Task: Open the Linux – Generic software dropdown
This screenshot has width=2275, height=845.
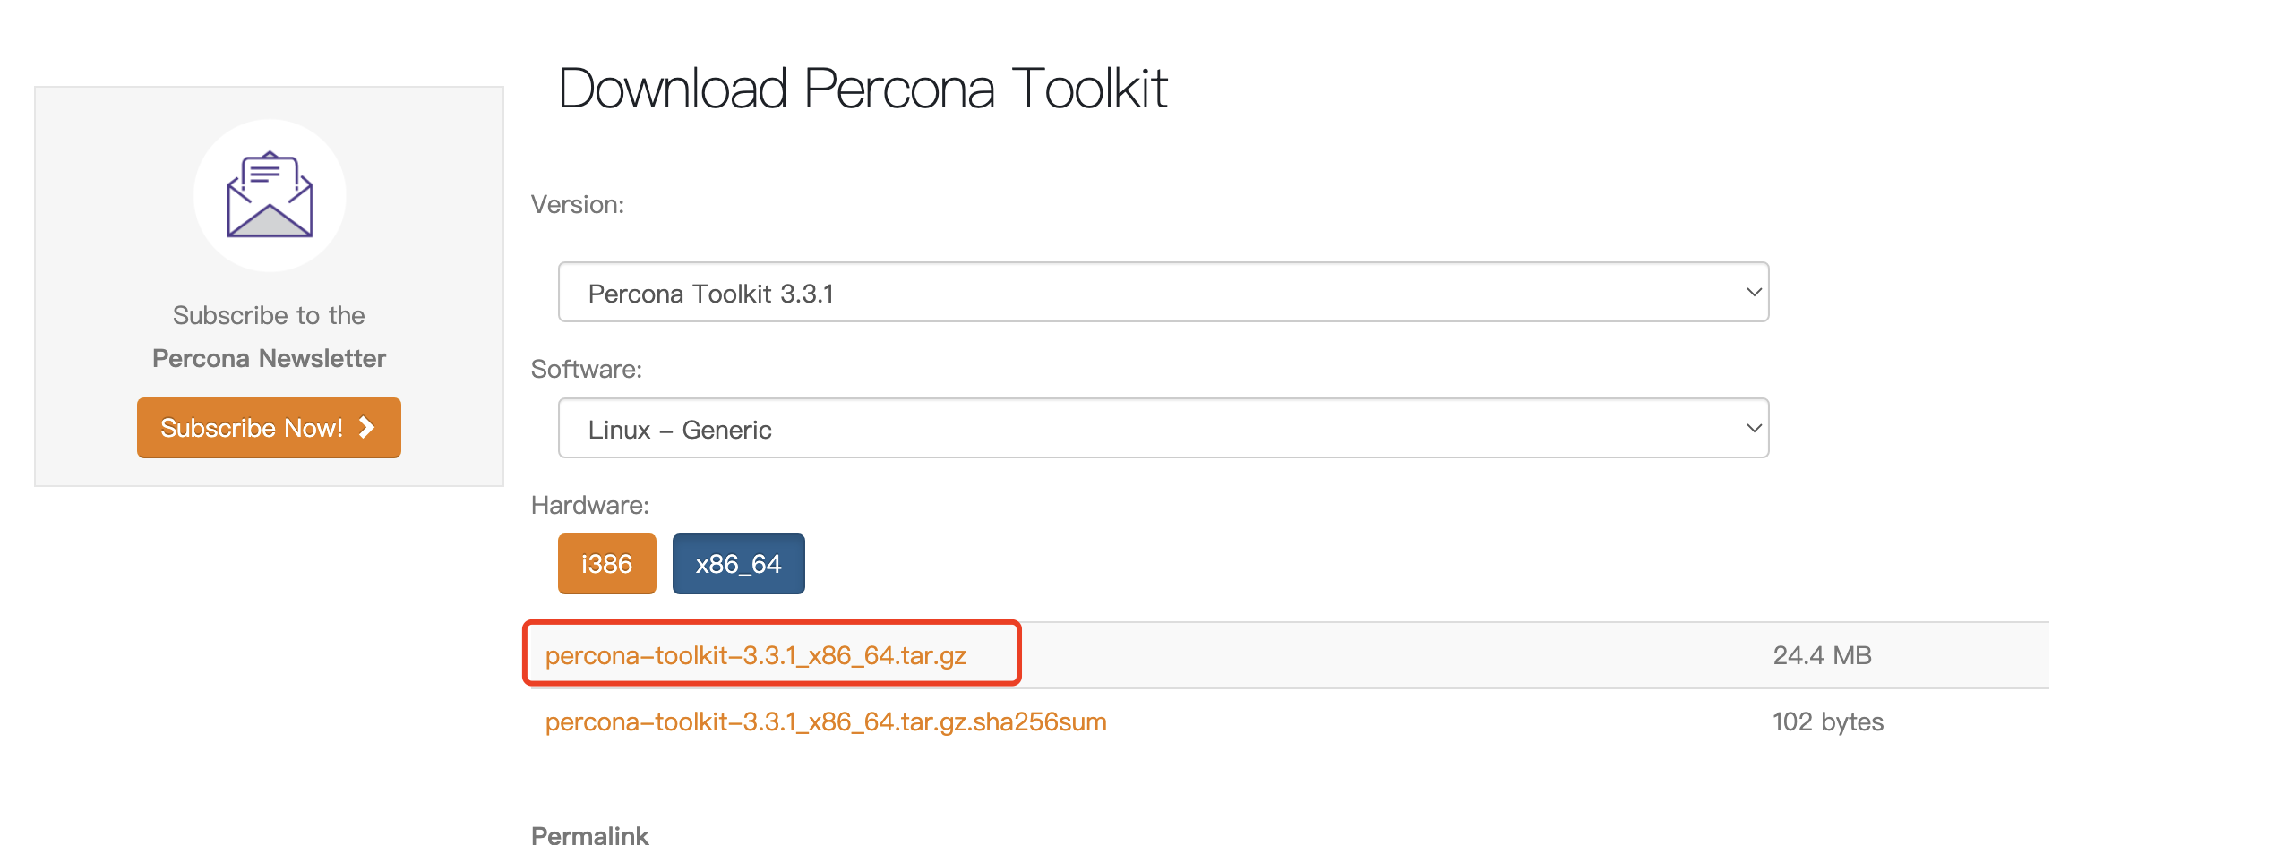Action: 1162,429
